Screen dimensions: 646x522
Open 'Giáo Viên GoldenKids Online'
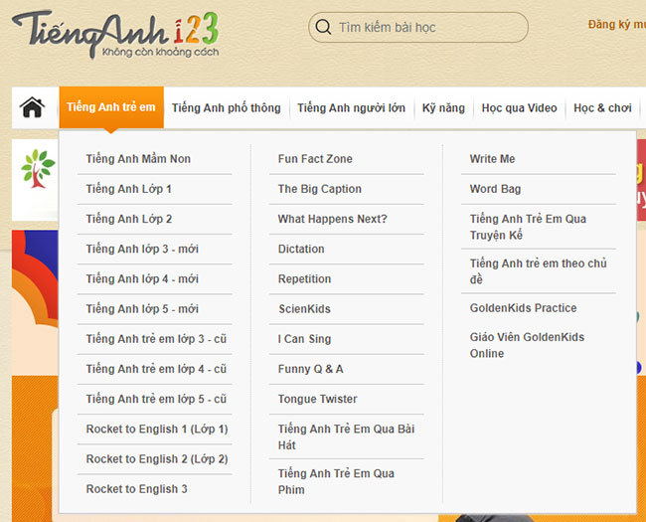click(527, 345)
